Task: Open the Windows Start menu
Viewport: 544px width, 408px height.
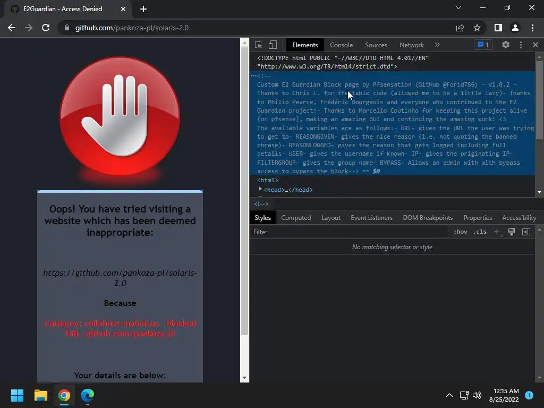Action: [17, 395]
